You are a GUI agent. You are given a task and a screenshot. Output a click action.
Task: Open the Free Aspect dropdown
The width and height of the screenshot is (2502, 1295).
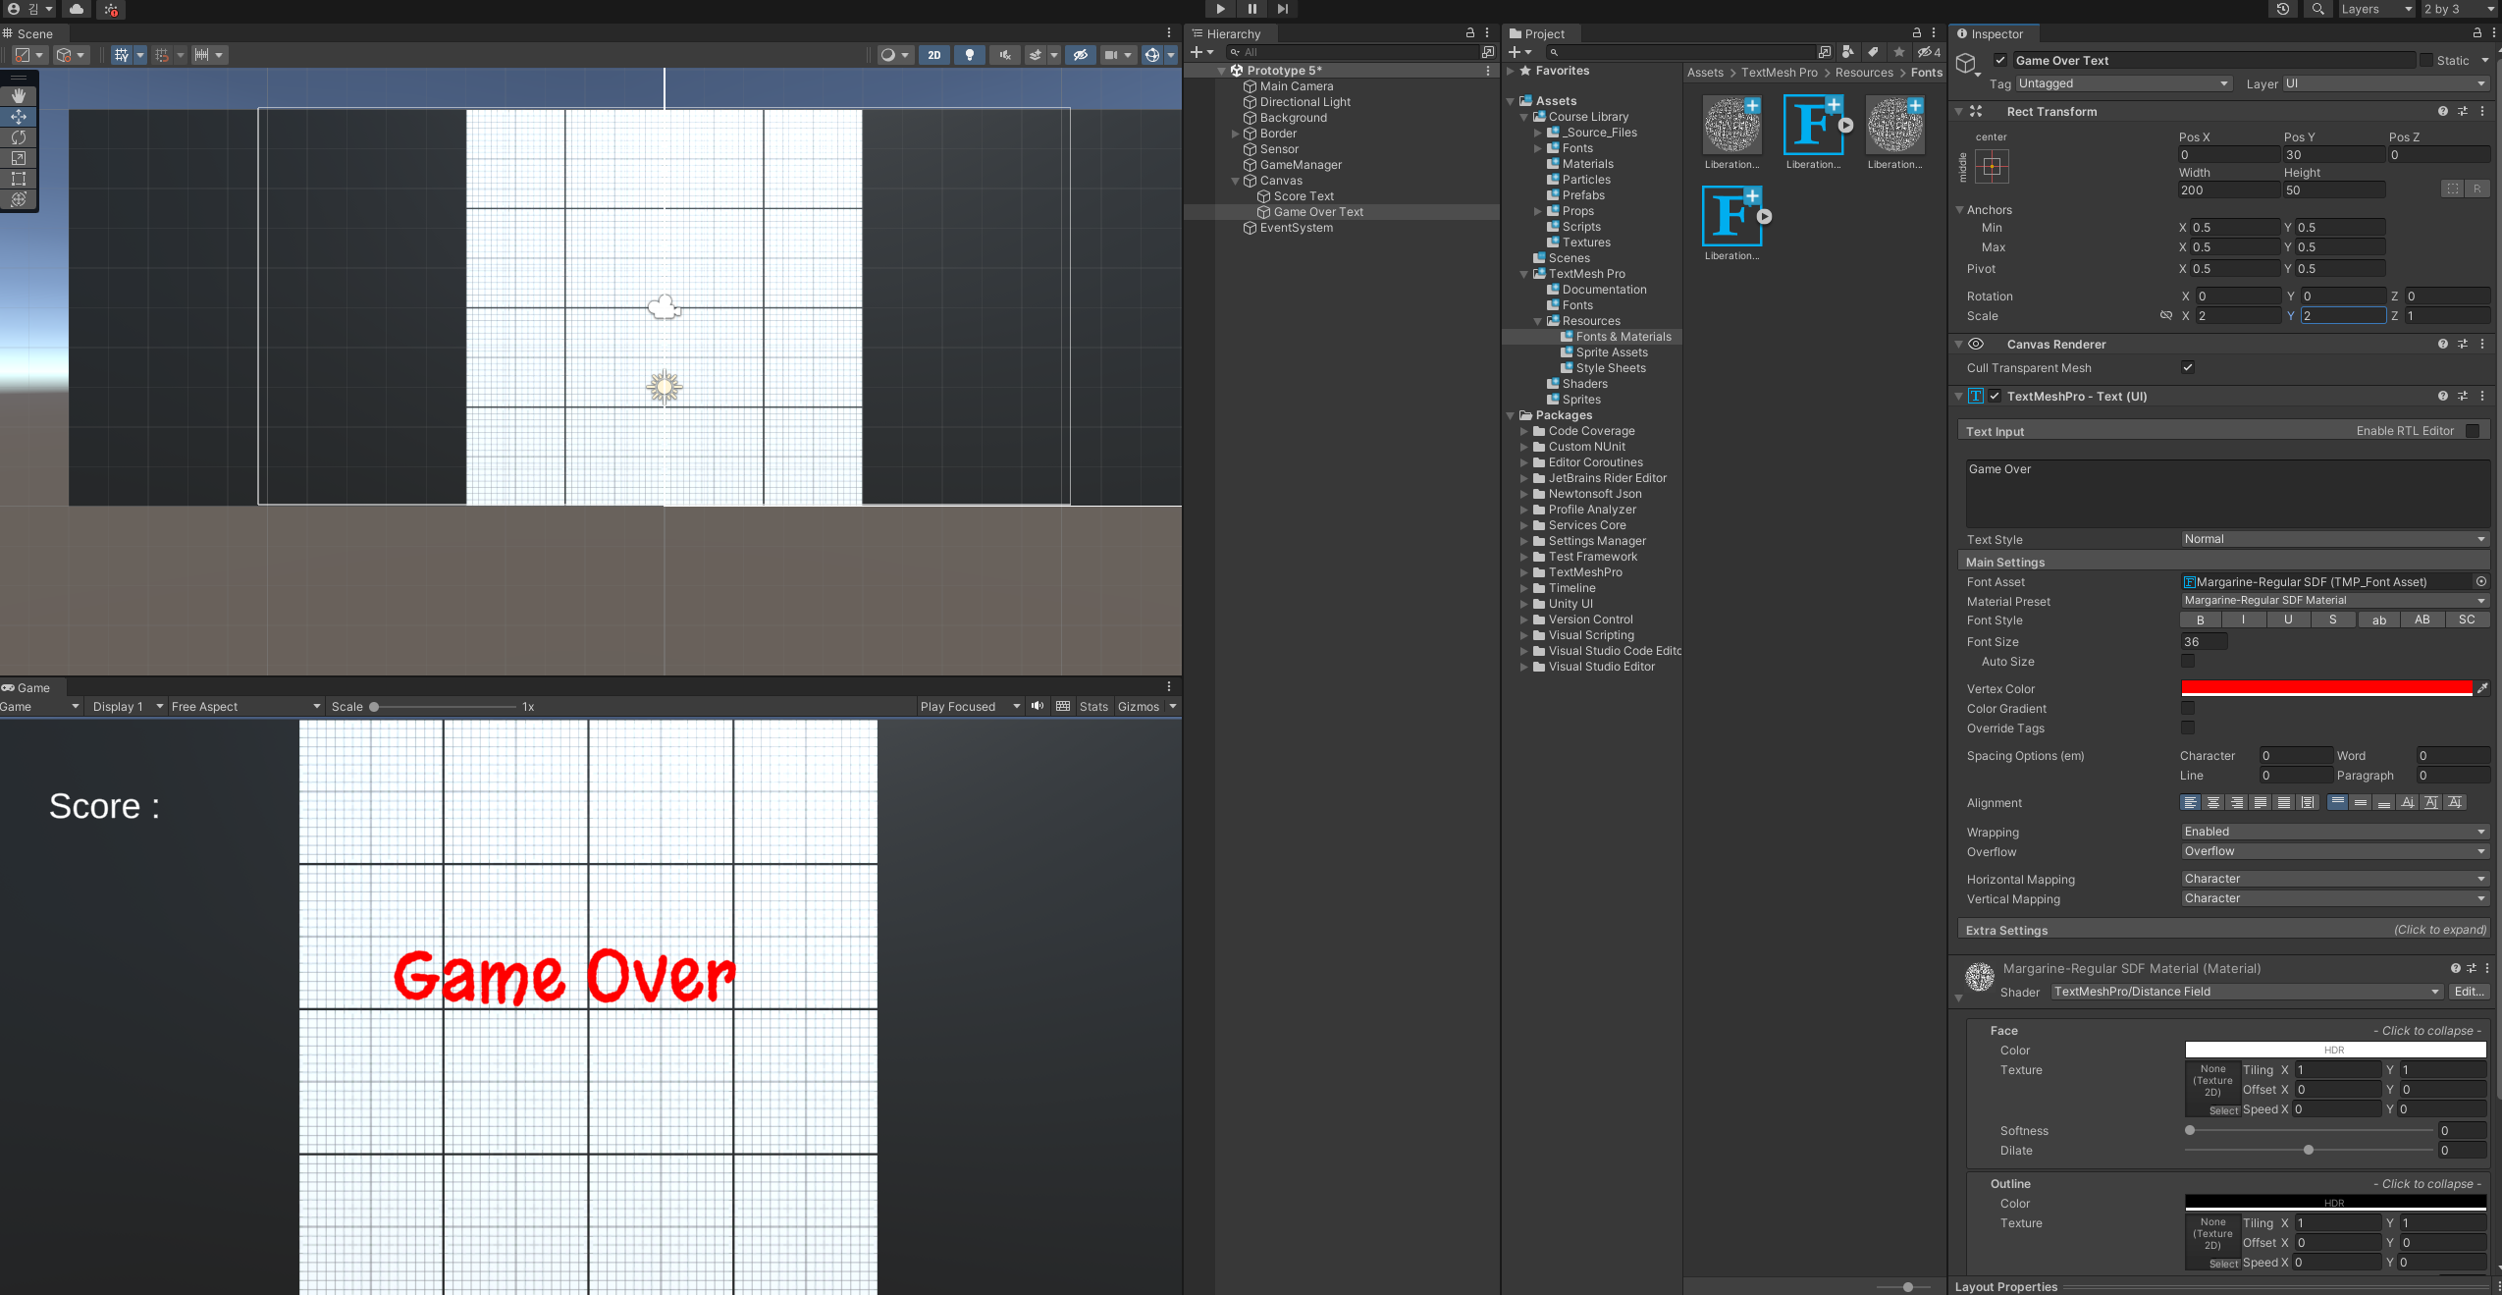click(245, 707)
